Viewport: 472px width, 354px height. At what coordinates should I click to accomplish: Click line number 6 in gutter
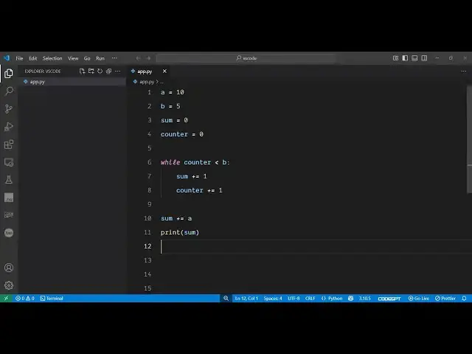click(x=150, y=162)
